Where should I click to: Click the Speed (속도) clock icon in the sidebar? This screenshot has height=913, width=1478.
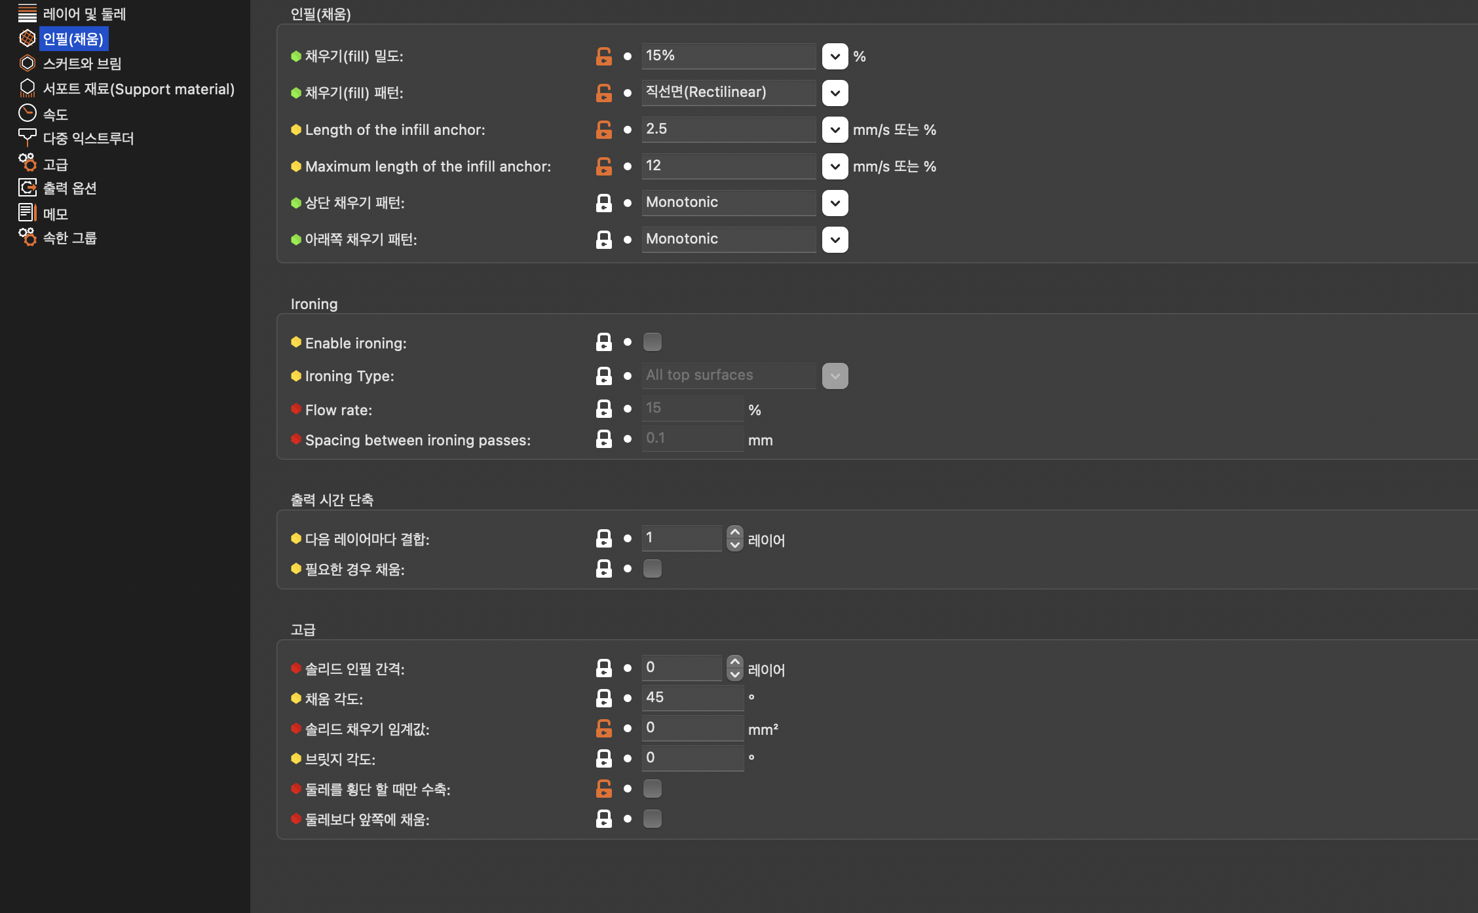(x=28, y=113)
